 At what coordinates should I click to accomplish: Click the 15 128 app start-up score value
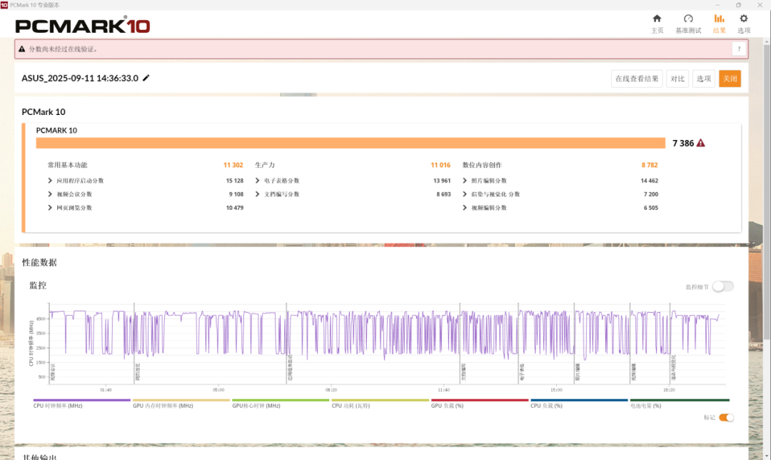coord(235,181)
